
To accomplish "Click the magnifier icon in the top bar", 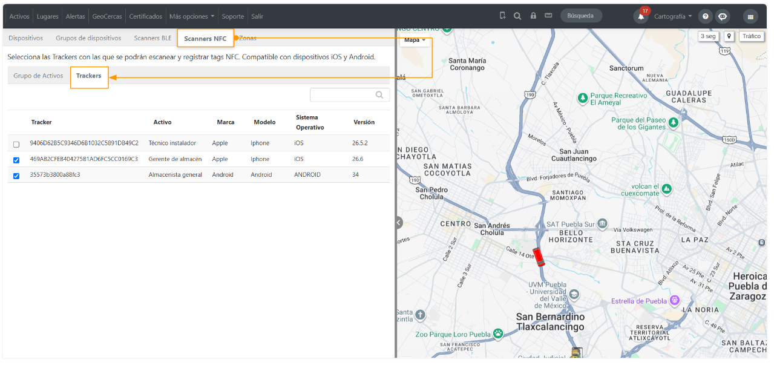I will 517,16.
